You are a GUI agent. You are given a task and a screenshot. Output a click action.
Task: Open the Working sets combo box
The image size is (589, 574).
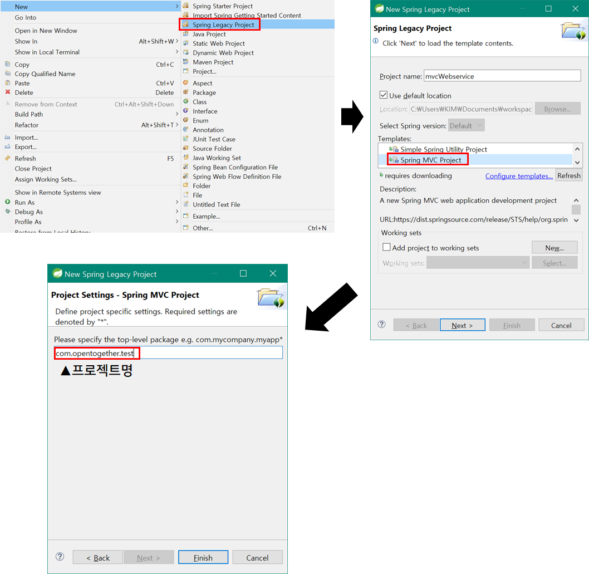[x=478, y=263]
